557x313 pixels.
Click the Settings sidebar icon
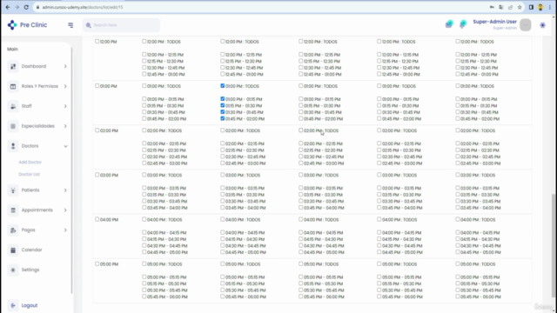coord(13,270)
